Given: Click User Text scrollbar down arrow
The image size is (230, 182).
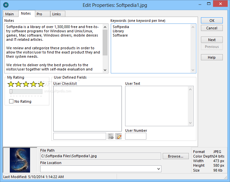Looking at the screenshot, I should pyautogui.click(x=190, y=123).
